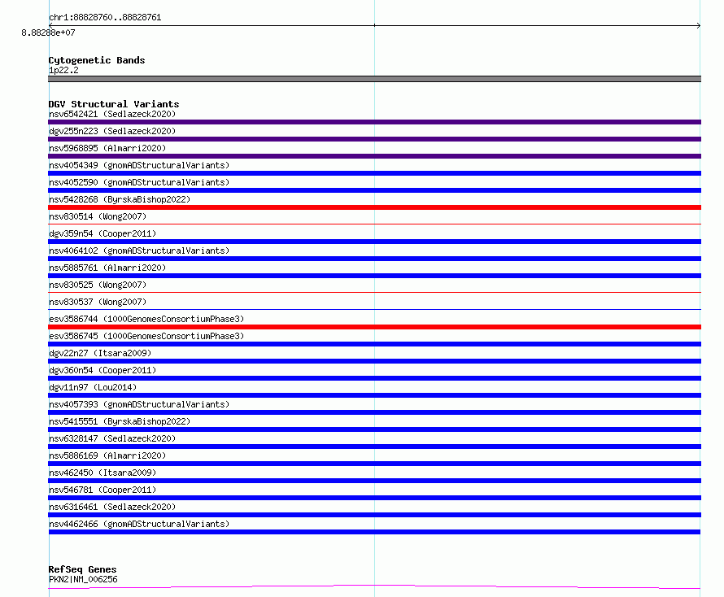This screenshot has height=597, width=724.
Task: Click the red bar under esv3586744
Action: click(x=374, y=327)
